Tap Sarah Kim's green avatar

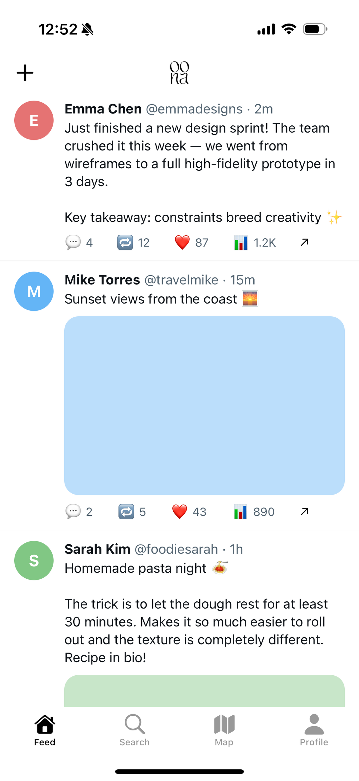(x=34, y=560)
